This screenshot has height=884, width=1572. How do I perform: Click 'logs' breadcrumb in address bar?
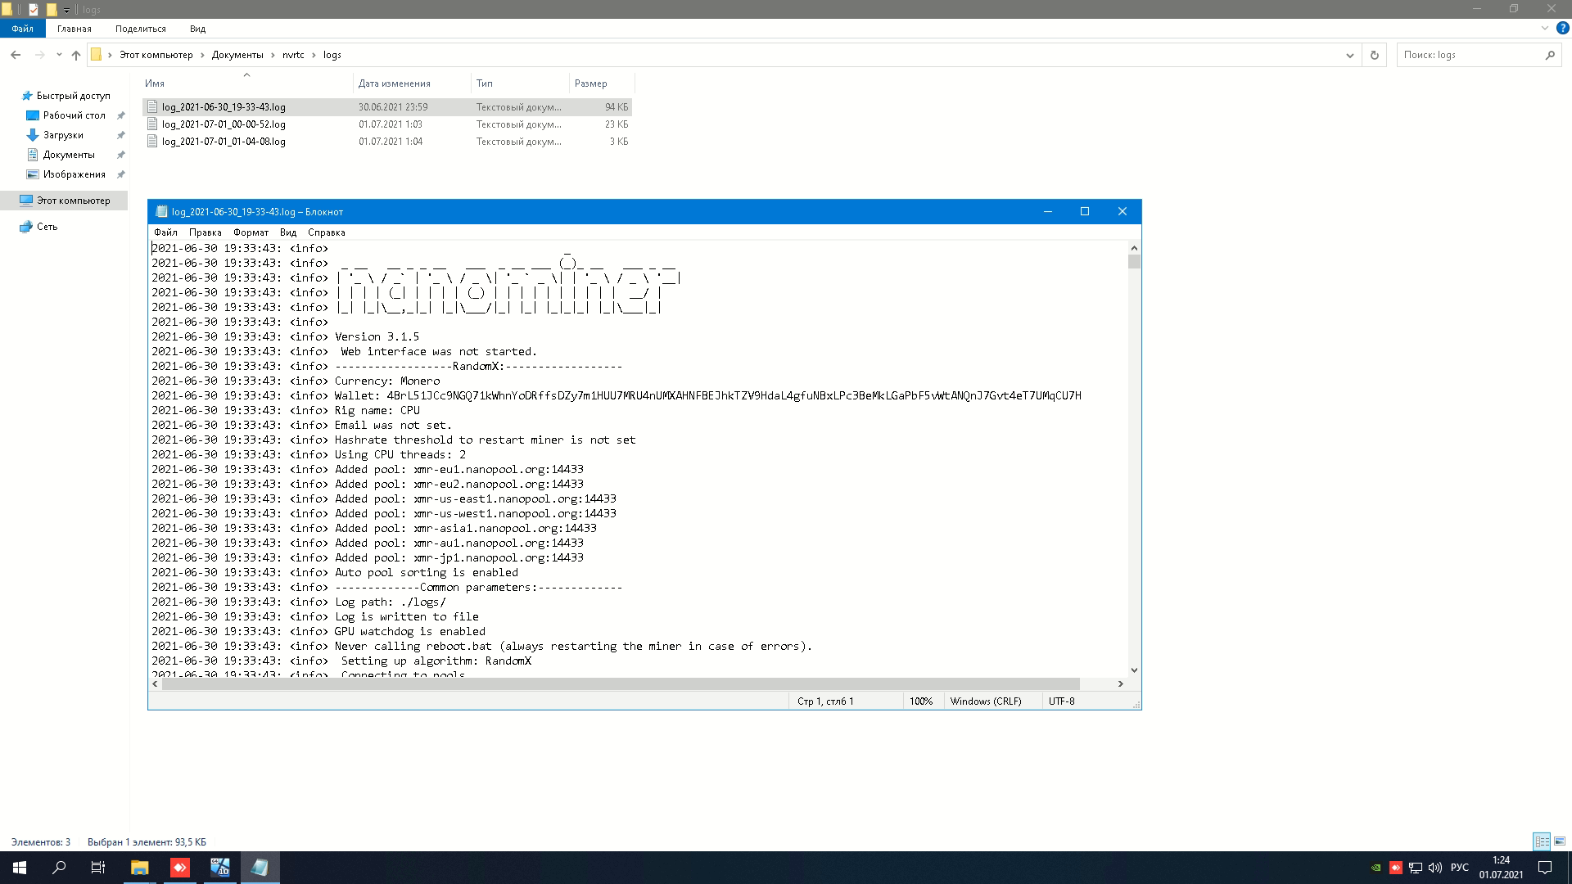pyautogui.click(x=332, y=55)
